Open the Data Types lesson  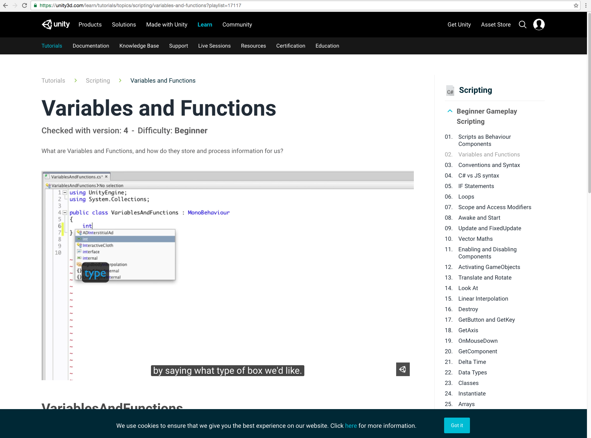472,372
